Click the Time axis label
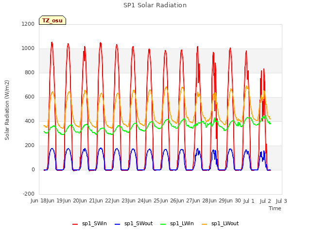 point(275,208)
